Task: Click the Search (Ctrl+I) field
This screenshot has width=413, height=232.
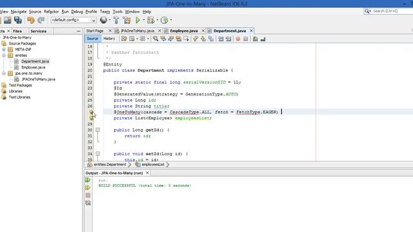Action: tap(388, 11)
